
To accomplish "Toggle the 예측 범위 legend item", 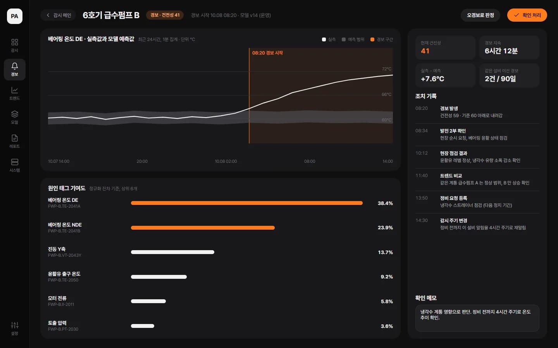I will [353, 39].
